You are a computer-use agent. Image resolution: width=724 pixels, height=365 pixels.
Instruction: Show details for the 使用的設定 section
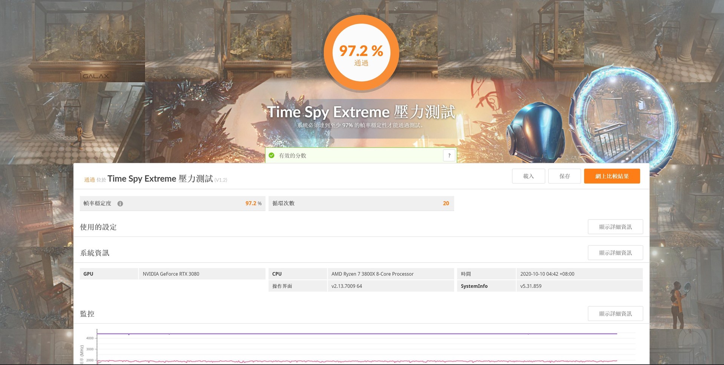tap(615, 227)
